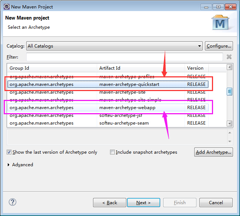
Task: Select maven-archetype-quickstart row
Action: coord(108,84)
